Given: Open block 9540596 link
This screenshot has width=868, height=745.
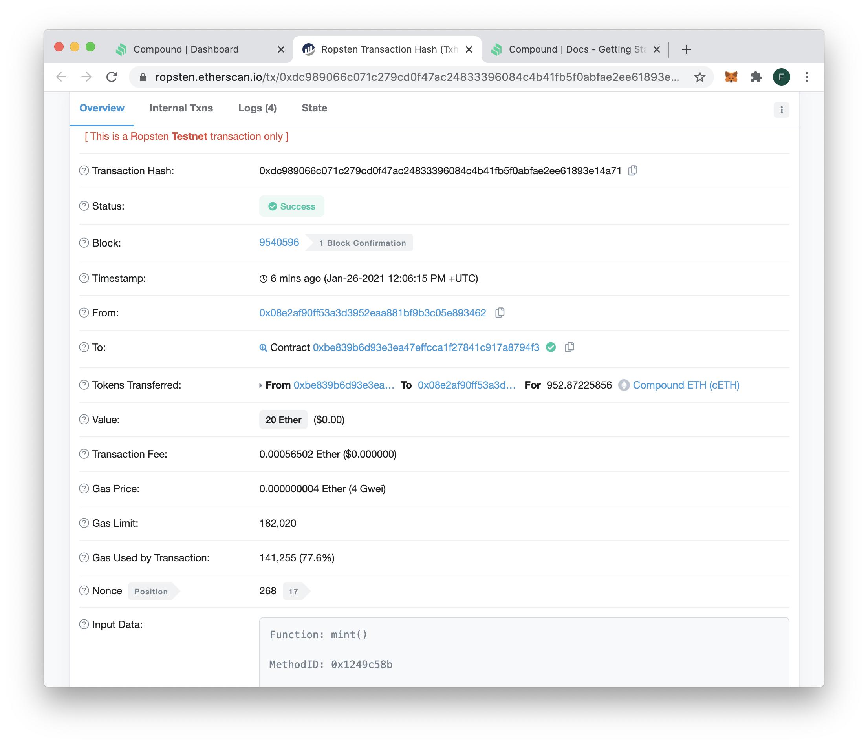Looking at the screenshot, I should (x=279, y=243).
